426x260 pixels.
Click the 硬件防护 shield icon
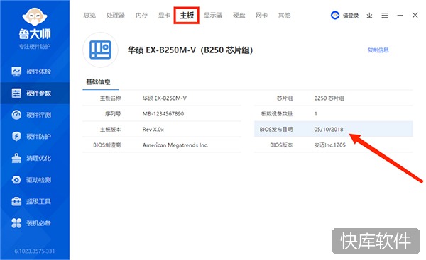16,136
